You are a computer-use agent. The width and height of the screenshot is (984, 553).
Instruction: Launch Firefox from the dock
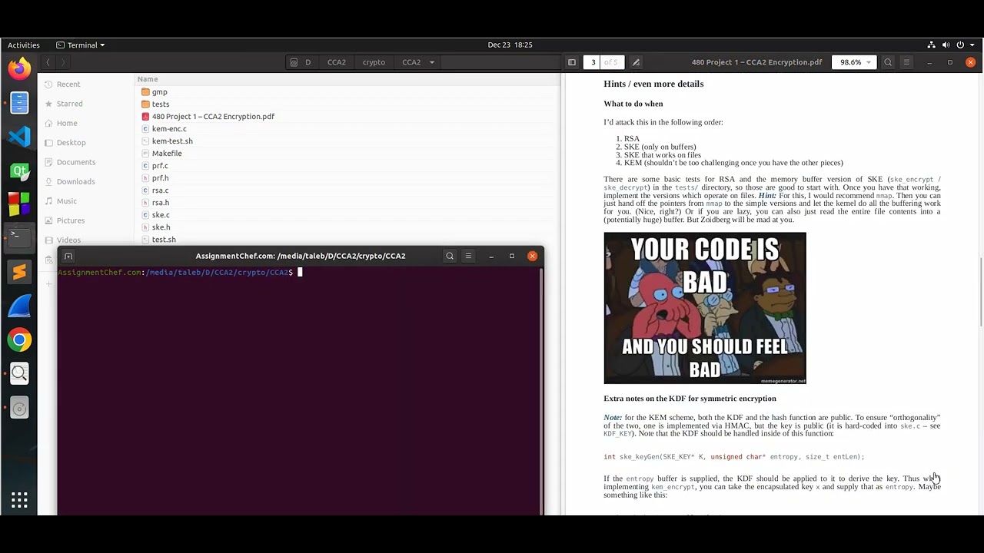click(19, 68)
